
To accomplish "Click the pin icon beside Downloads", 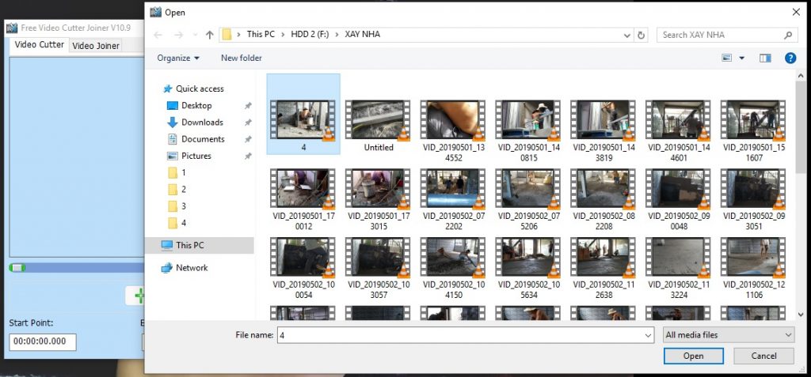I will pos(248,123).
